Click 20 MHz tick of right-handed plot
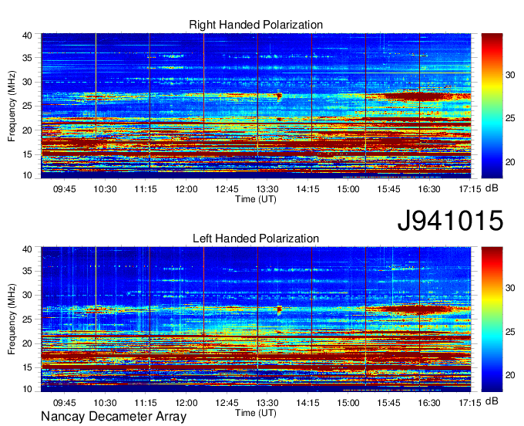 [x=27, y=130]
